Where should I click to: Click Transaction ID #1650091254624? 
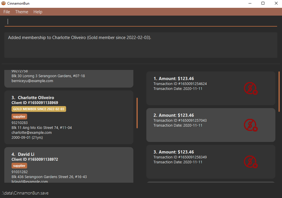(x=180, y=84)
